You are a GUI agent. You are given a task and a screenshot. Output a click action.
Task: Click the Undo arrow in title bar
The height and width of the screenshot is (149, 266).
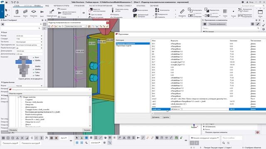12,2
